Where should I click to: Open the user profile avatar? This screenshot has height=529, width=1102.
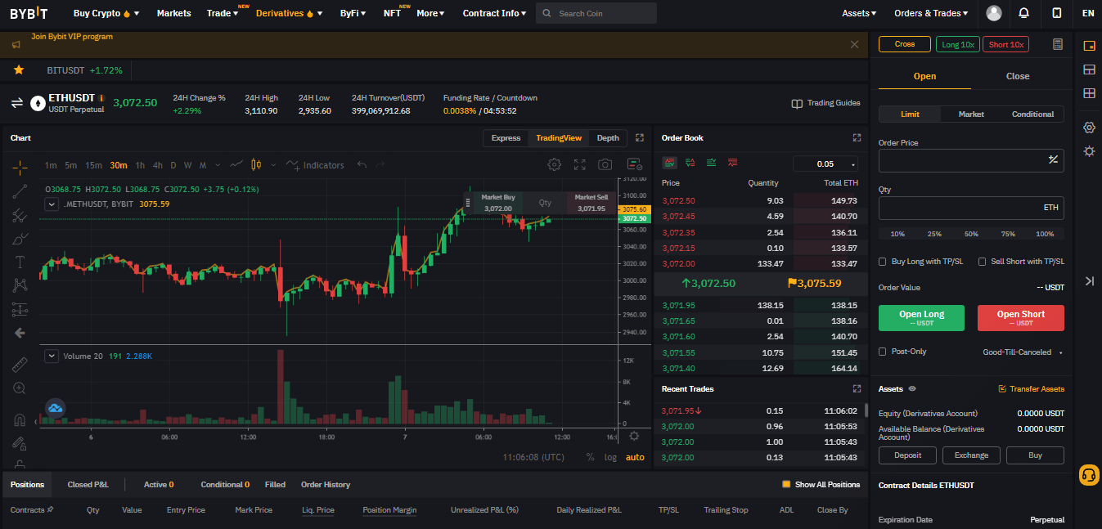(x=994, y=13)
